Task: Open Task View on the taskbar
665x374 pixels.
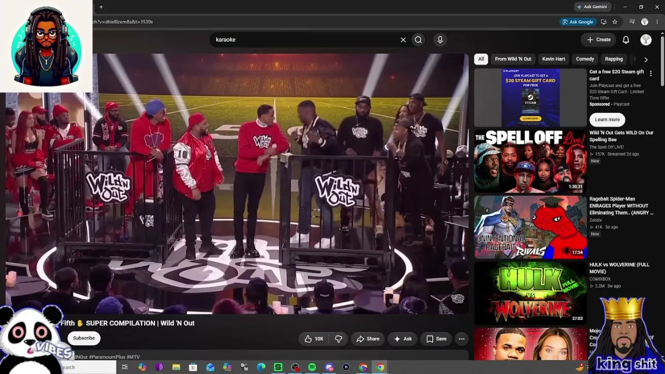Action: click(125, 367)
